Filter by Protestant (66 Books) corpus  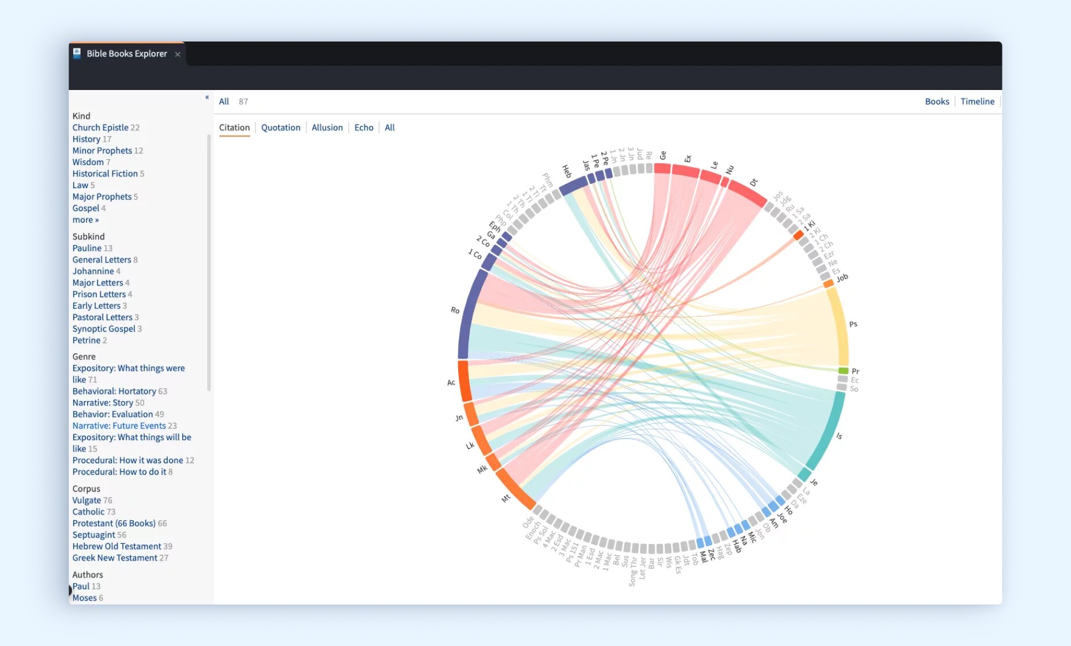click(x=114, y=523)
